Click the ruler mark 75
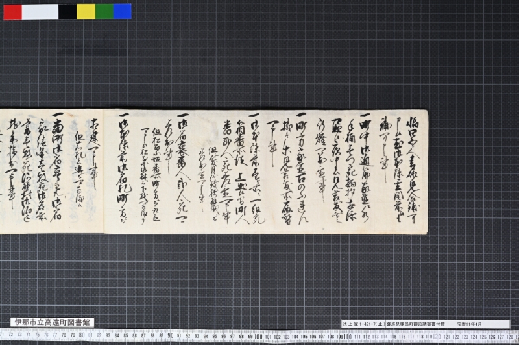This screenshot has width=519, height=345. click(37, 335)
